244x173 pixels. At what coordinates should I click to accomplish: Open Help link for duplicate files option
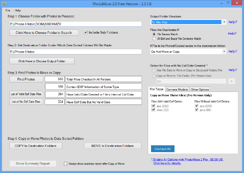(232, 34)
